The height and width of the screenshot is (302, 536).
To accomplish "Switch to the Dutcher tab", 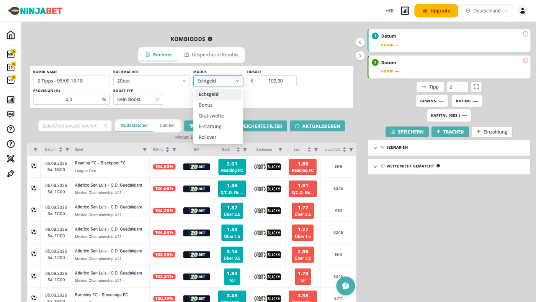I will tap(167, 125).
